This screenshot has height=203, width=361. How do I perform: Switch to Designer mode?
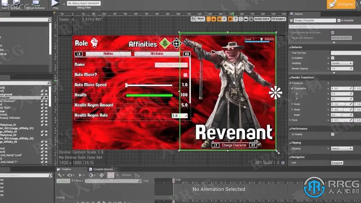pyautogui.click(x=341, y=4)
